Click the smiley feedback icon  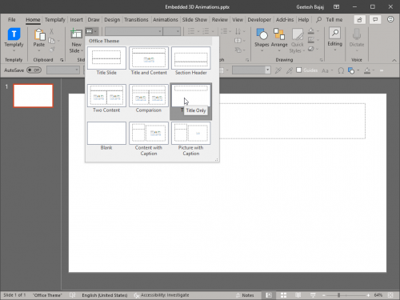(390, 19)
